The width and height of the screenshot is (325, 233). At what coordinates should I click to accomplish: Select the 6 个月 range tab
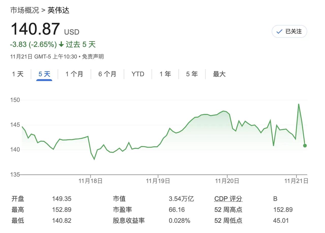click(107, 74)
